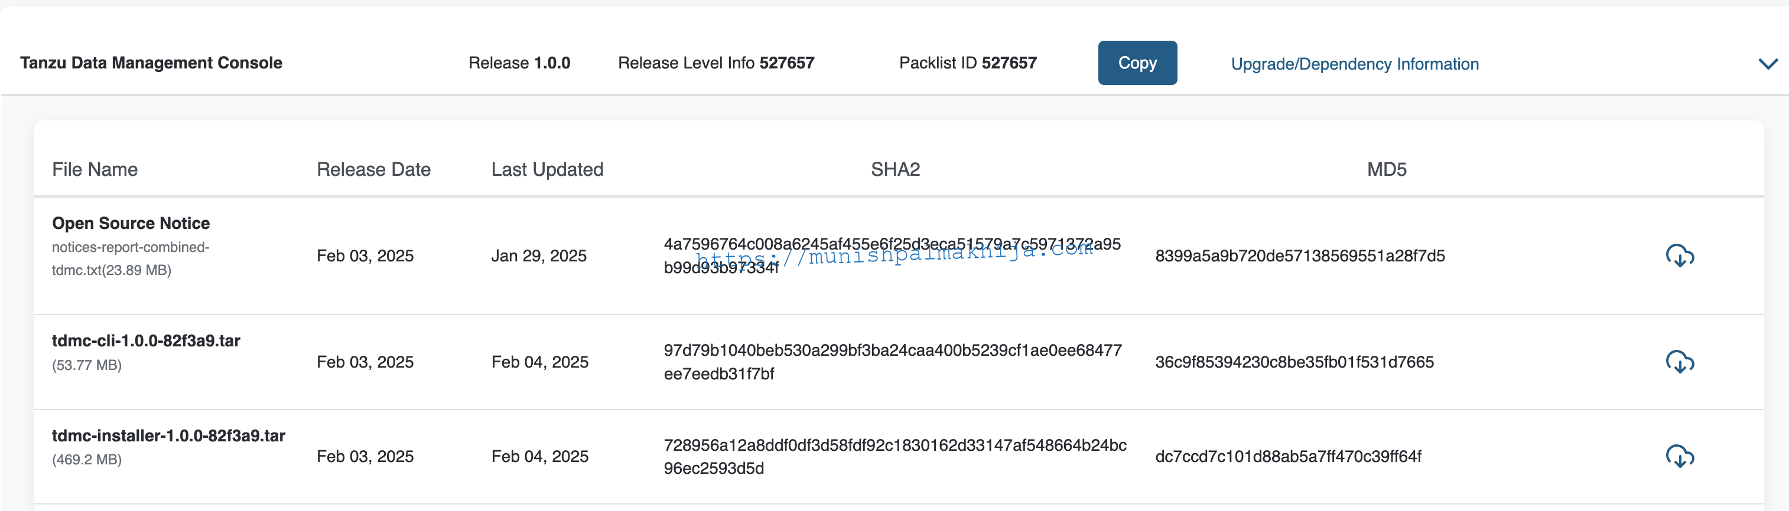Download tdmc-cli-1.0.0-82f3a9.tar via cloud icon

pyautogui.click(x=1680, y=362)
